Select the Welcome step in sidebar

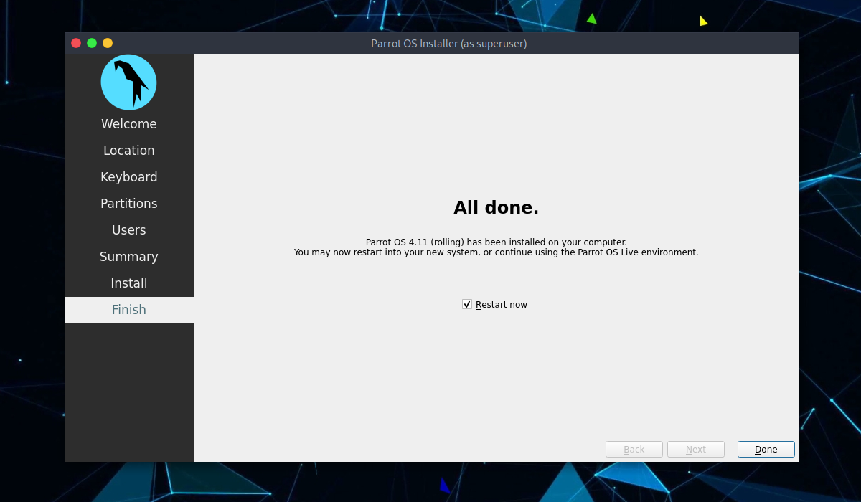coord(129,124)
